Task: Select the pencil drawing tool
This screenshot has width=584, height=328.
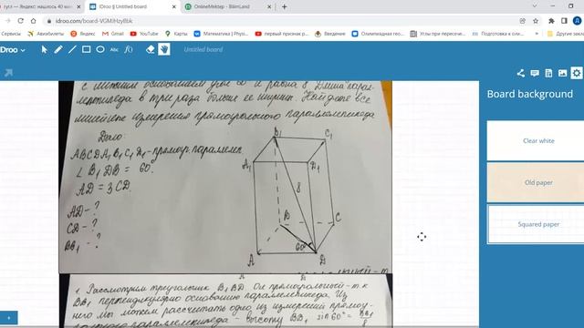Action: tap(58, 49)
